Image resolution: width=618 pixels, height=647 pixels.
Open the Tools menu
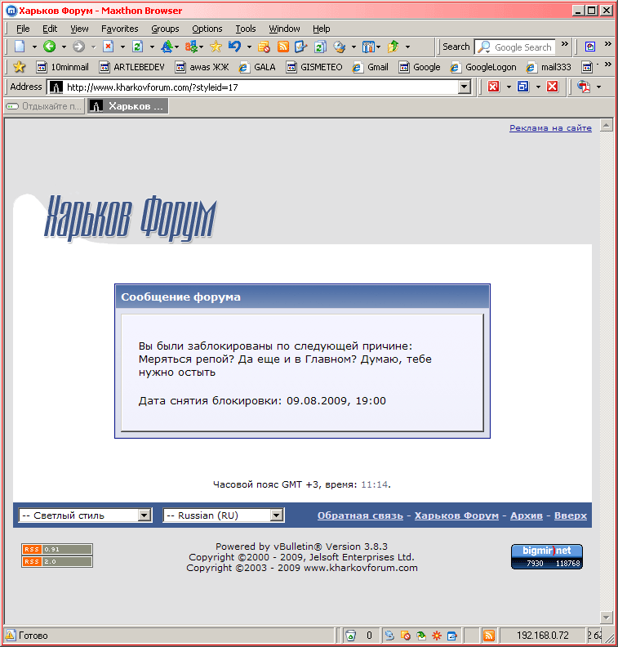pos(246,29)
